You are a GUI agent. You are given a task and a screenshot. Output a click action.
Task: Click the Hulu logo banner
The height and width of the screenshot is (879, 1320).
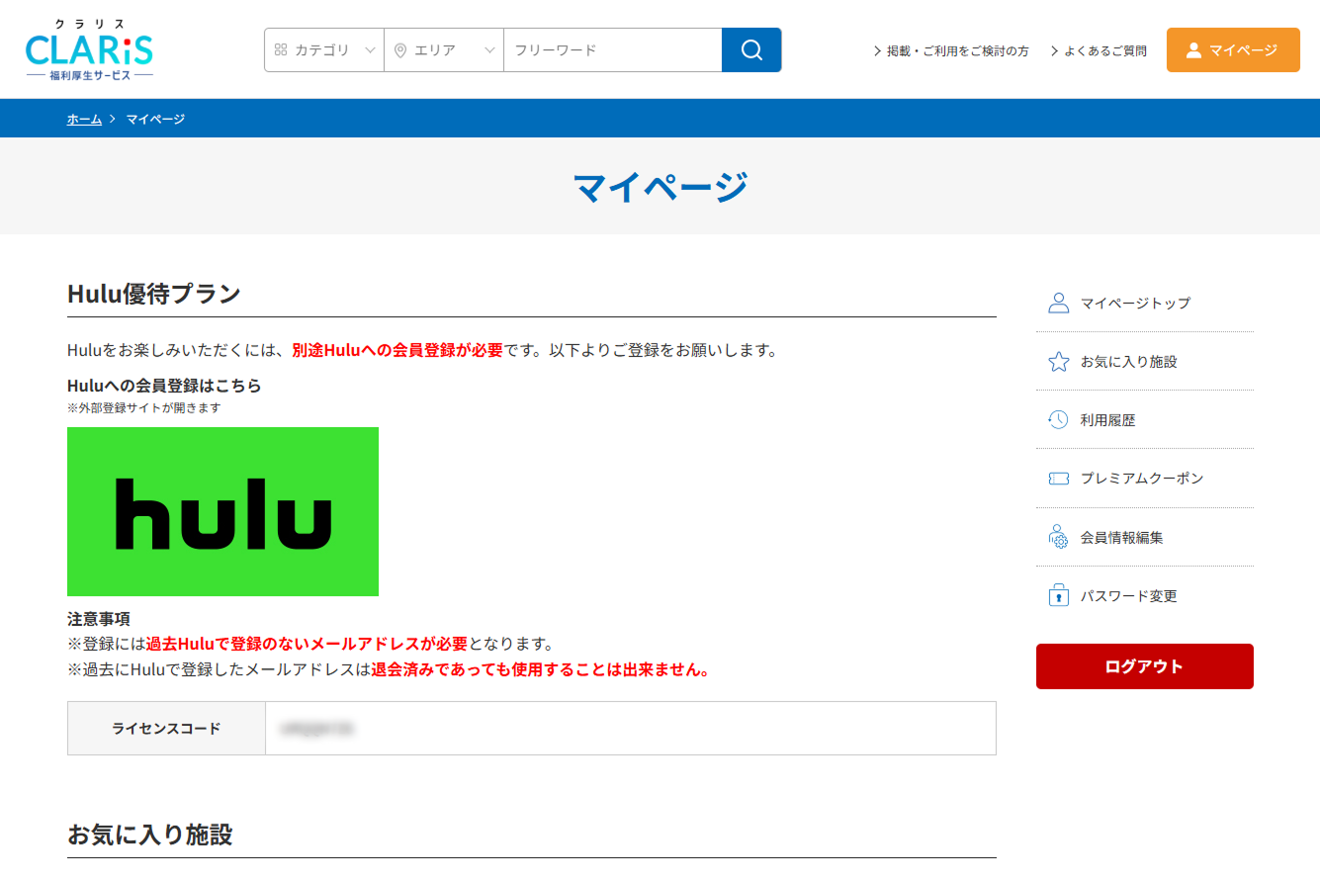pyautogui.click(x=222, y=511)
